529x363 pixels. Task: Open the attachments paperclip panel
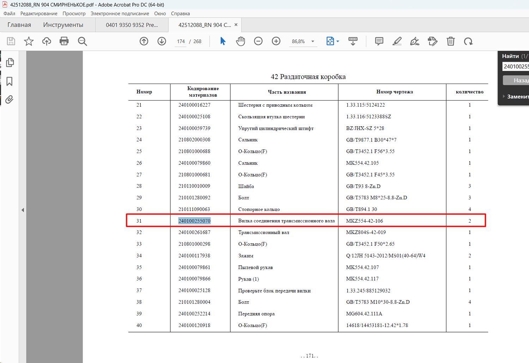[10, 99]
